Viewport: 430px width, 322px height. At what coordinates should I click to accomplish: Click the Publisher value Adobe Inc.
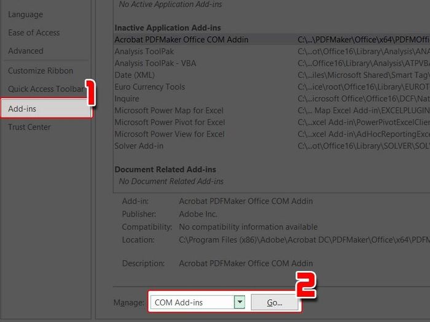point(198,214)
